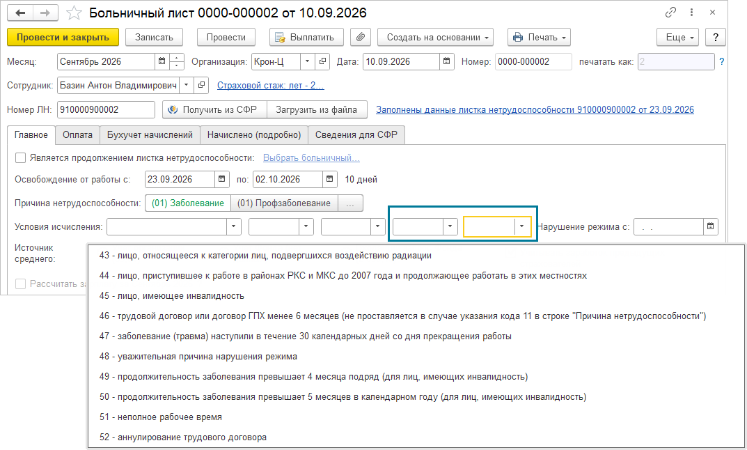Choose option 48 - уважительная причина нарушения режима

[x=416, y=357]
